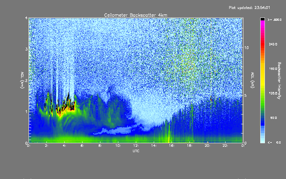Click the "Backscatter Intensity" colorbar label
286x179 pixels.
279,81
